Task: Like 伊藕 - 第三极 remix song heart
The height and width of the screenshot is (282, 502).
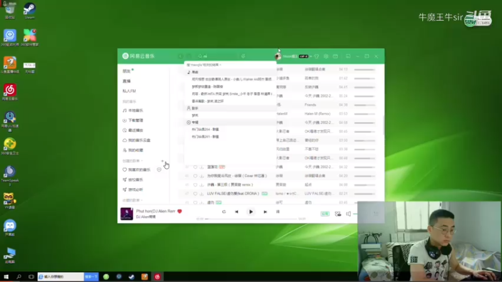Action: point(195,185)
